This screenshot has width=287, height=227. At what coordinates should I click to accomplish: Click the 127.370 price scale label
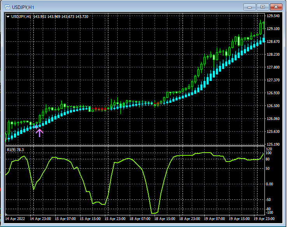(x=273, y=80)
